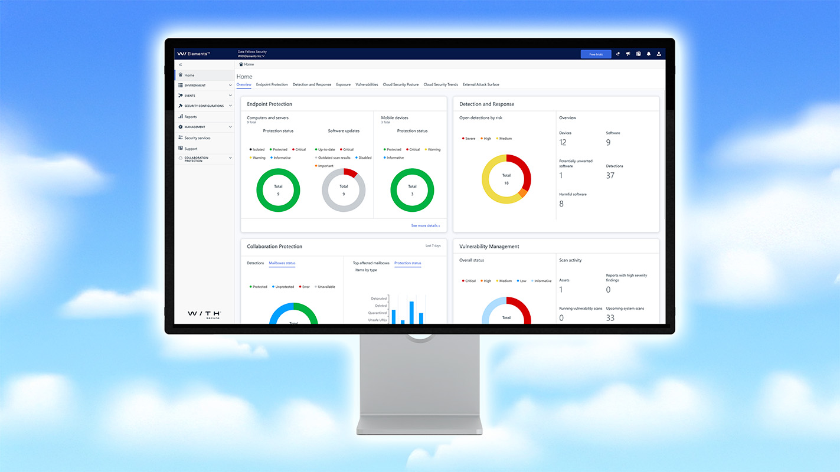Switch to the Vulnerabilities tab
This screenshot has width=840, height=472.
point(367,84)
